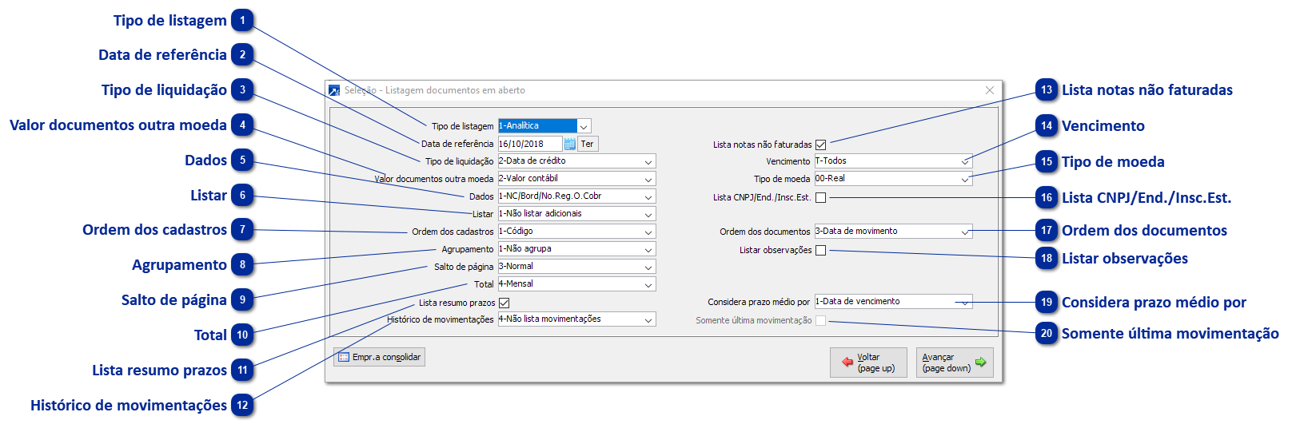Toggle Lista notas não faturadas checkbox

(820, 145)
